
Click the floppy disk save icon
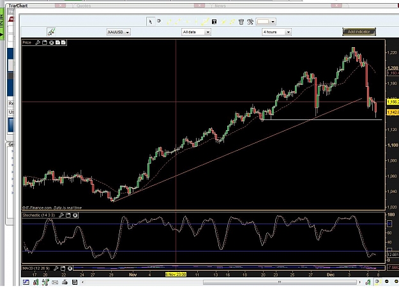pos(75,282)
